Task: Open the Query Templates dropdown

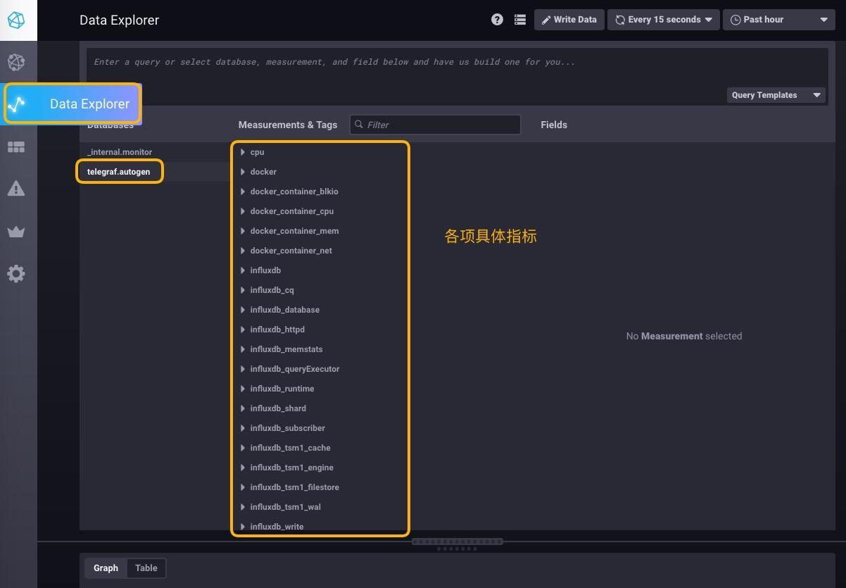Action: pyautogui.click(x=775, y=94)
